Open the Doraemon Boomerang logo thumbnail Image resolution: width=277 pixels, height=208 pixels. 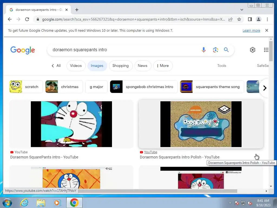(201, 124)
